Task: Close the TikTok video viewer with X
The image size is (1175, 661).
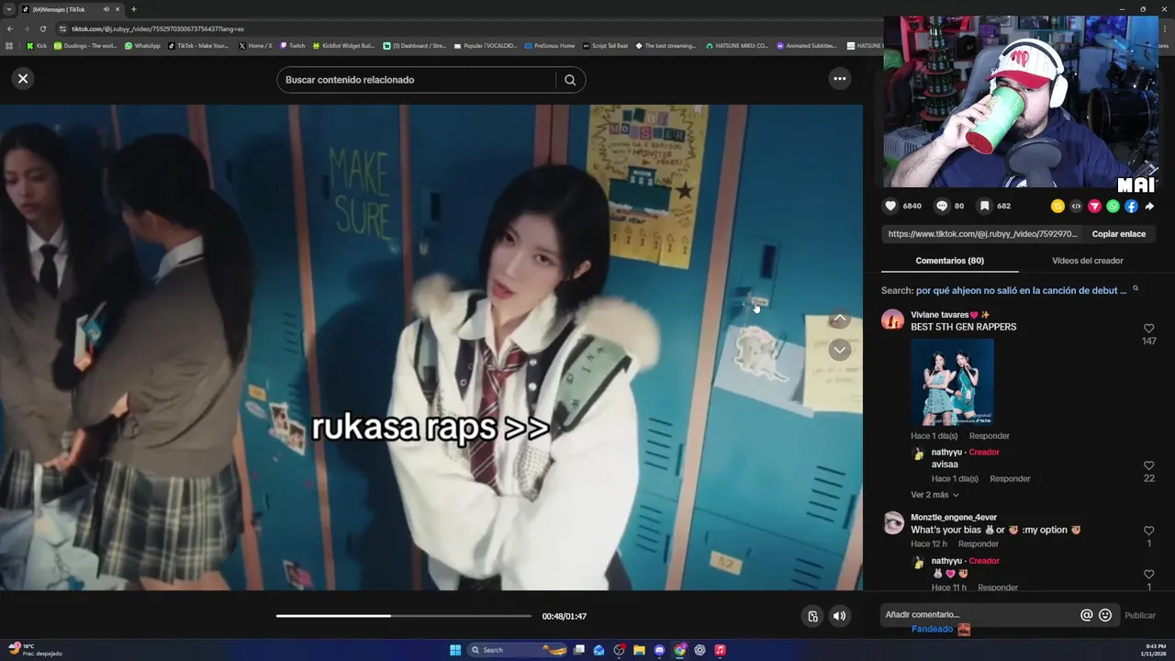Action: [23, 79]
